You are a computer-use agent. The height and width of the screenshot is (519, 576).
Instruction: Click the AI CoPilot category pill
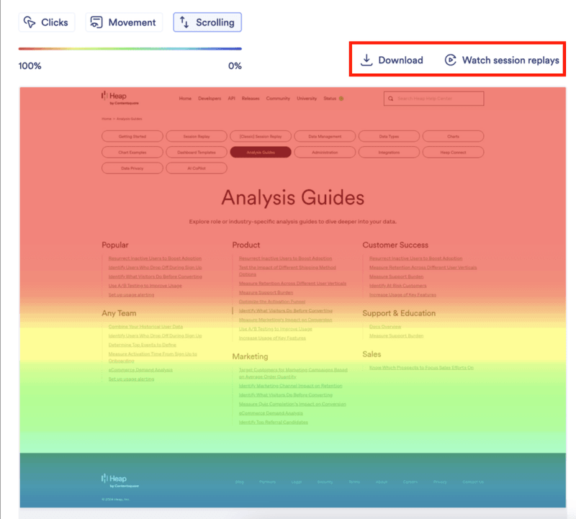pos(197,168)
